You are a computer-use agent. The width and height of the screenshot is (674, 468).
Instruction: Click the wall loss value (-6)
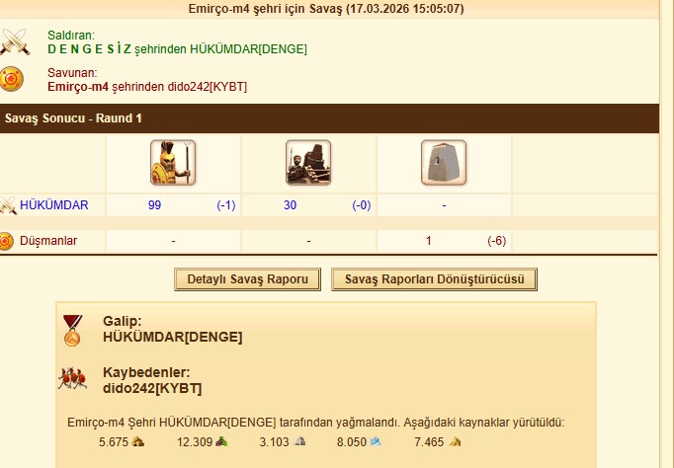(497, 241)
